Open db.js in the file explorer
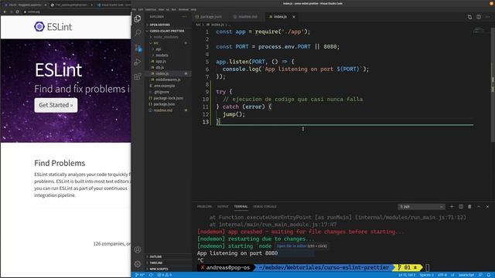Image resolution: width=495 pixels, height=278 pixels. (169, 67)
